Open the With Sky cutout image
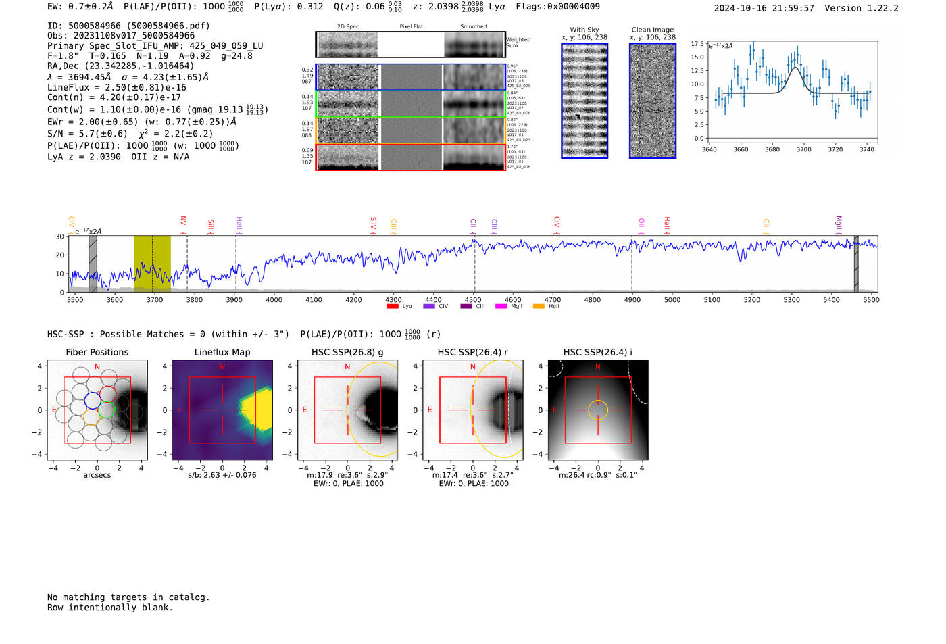 coord(584,101)
